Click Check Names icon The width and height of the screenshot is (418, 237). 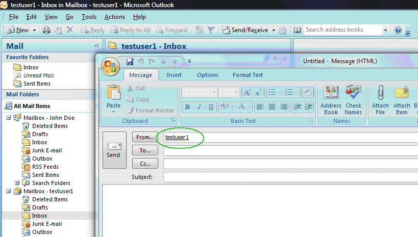tap(353, 100)
